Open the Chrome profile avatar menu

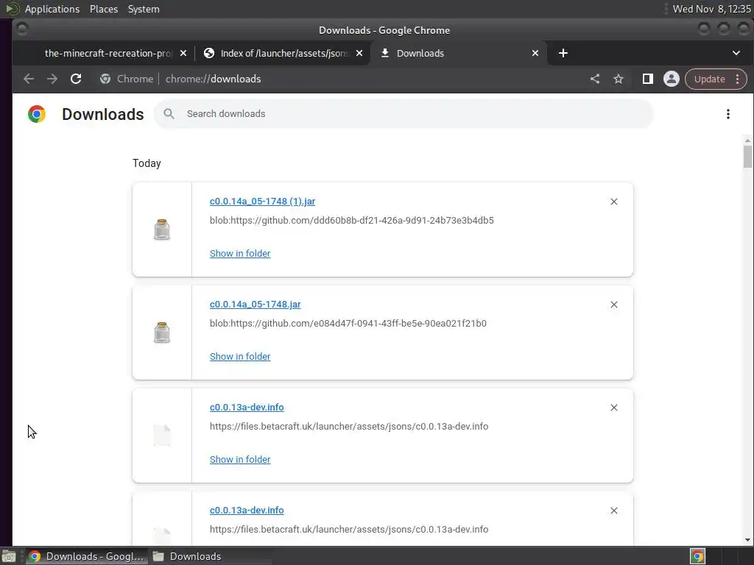[672, 79]
